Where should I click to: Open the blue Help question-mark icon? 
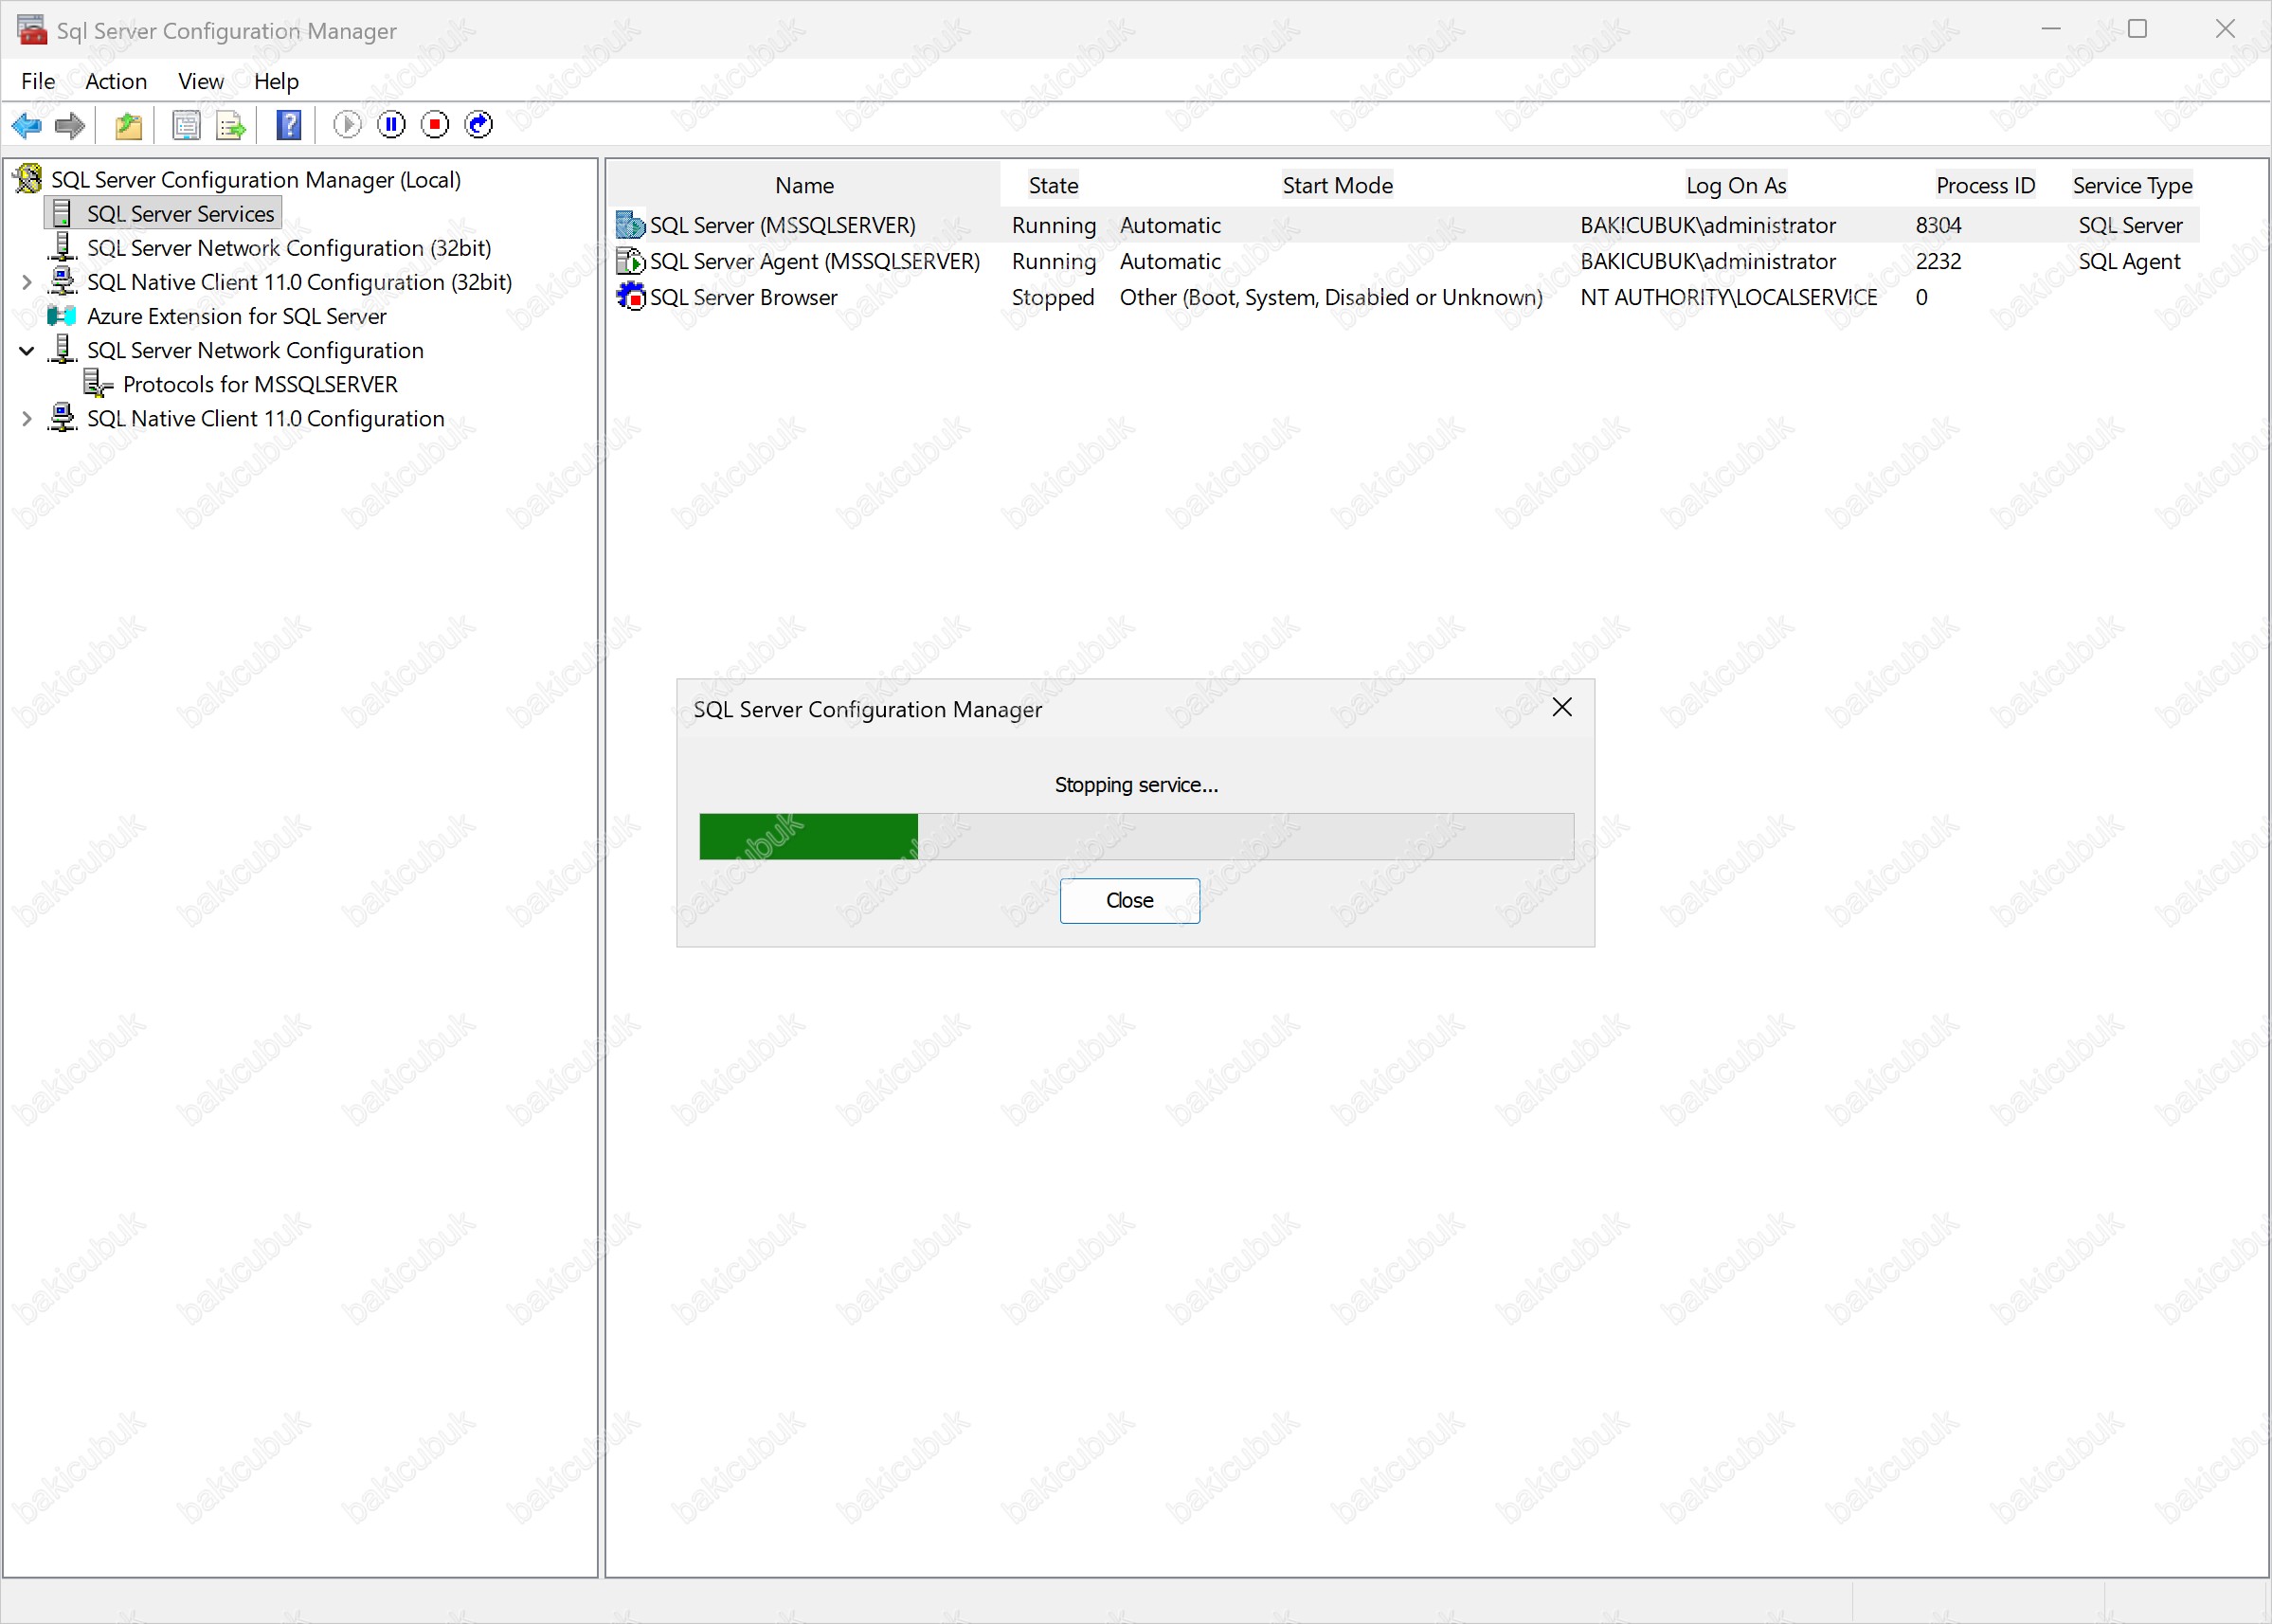tap(289, 125)
